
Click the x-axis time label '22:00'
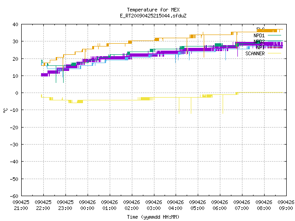pyautogui.click(x=43, y=208)
